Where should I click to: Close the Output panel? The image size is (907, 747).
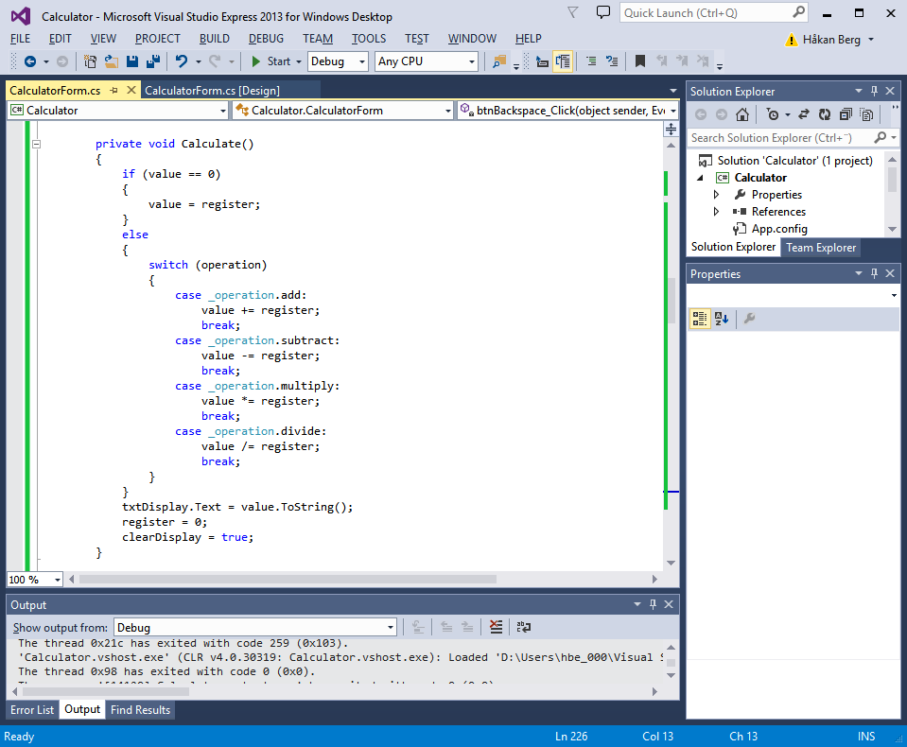click(669, 604)
